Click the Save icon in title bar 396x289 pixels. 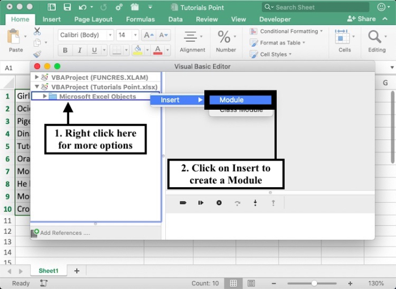pyautogui.click(x=67, y=7)
